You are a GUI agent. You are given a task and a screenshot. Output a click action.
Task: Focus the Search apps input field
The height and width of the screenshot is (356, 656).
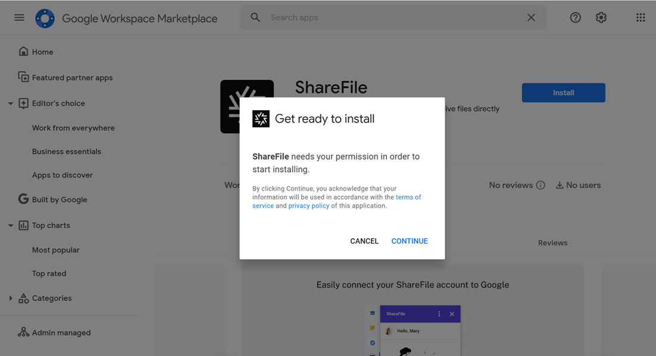(x=393, y=18)
